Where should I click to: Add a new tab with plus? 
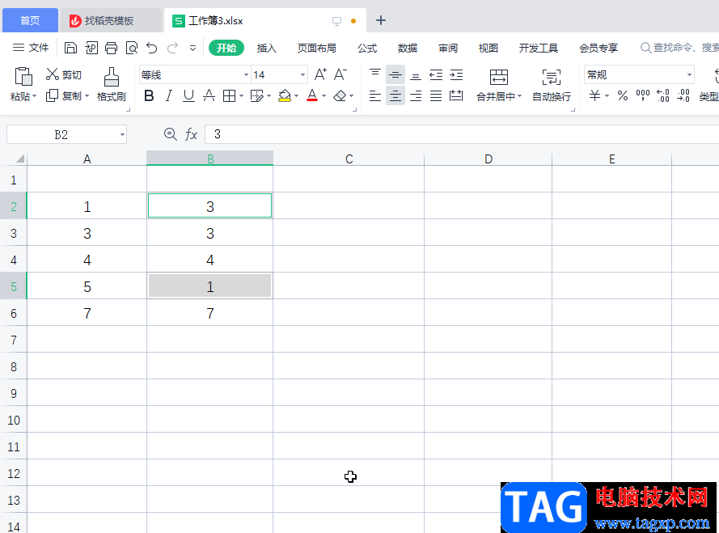click(x=381, y=20)
